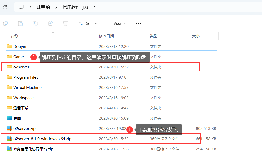Viewport: 262px width, 158px height.
Task: Click the 桌面 folder name
Action: coord(17,118)
